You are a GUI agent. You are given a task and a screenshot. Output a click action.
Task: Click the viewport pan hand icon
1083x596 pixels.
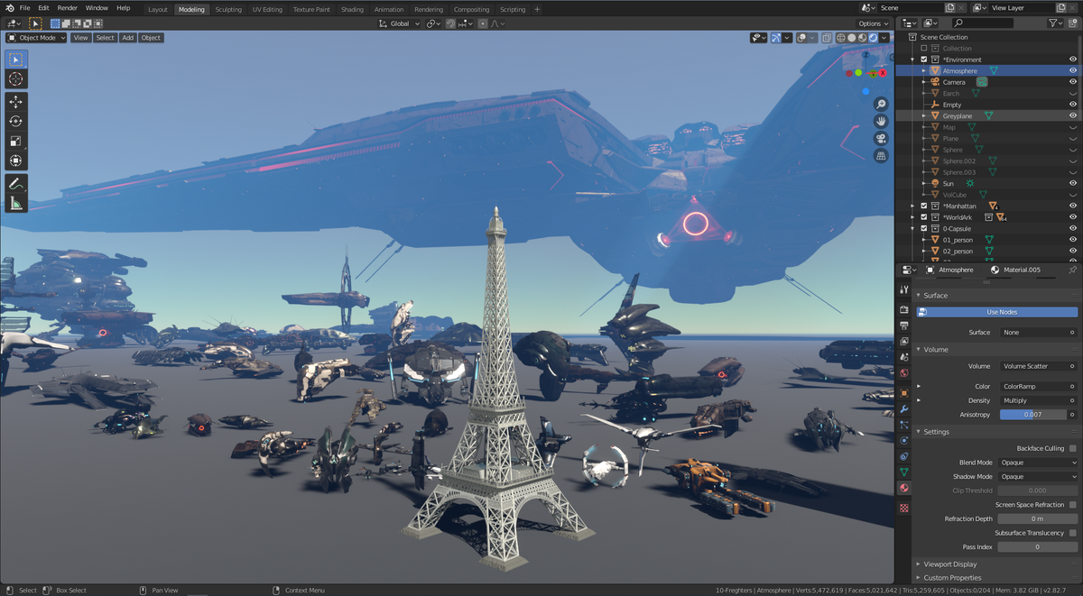[x=881, y=122]
